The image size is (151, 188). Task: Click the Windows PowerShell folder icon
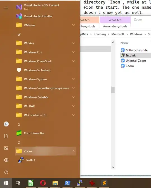click(x=19, y=61)
